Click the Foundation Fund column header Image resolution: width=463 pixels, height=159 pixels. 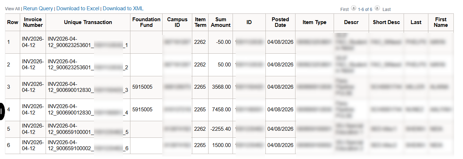[x=146, y=22]
